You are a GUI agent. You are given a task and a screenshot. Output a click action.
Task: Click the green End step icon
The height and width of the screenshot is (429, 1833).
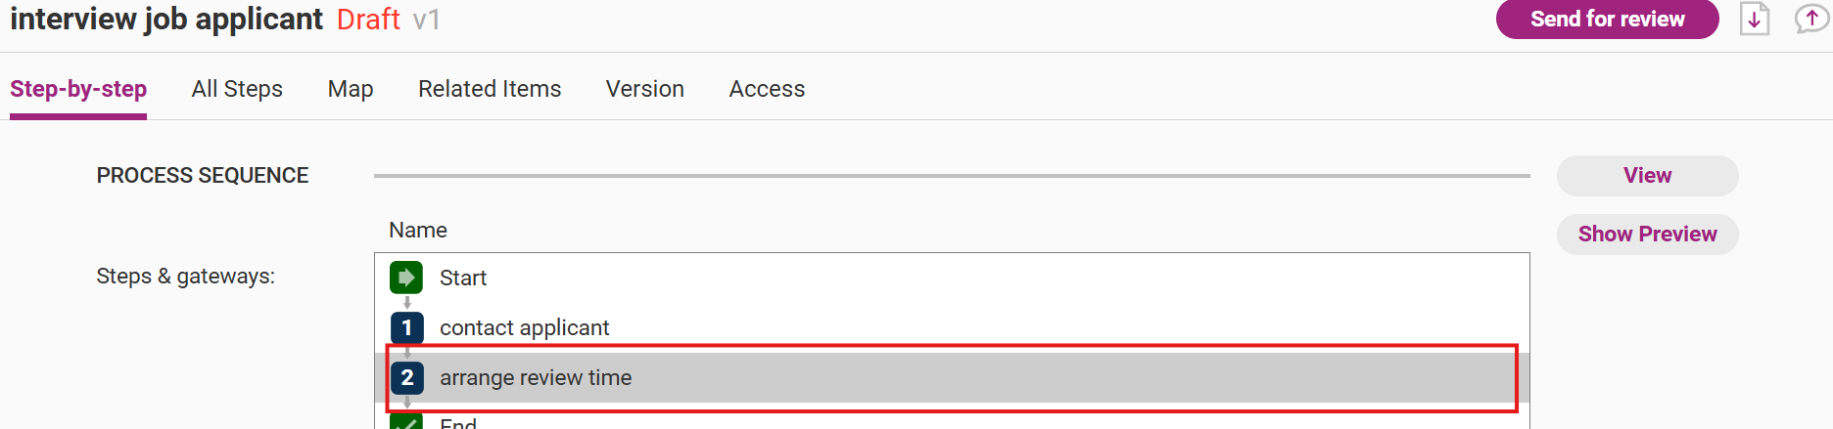(x=406, y=422)
